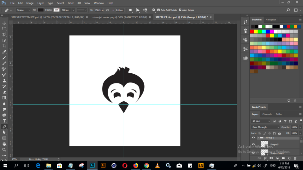Screen dimensions: 303x170
Task: Hide the Shape 5 layer
Action: [253, 144]
